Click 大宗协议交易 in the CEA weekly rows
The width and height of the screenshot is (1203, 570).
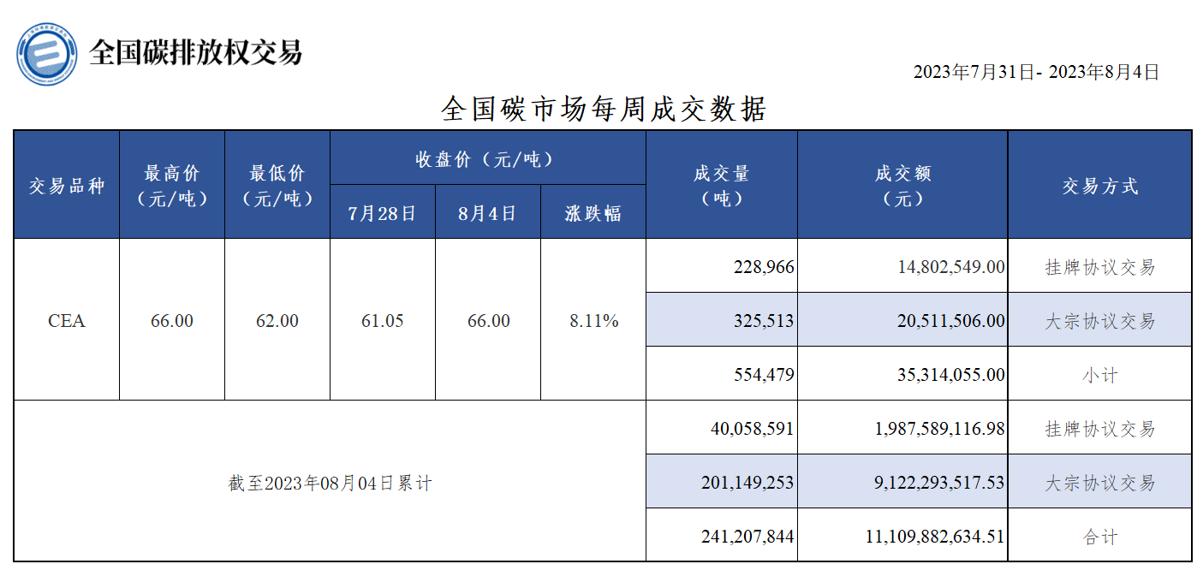1100,320
